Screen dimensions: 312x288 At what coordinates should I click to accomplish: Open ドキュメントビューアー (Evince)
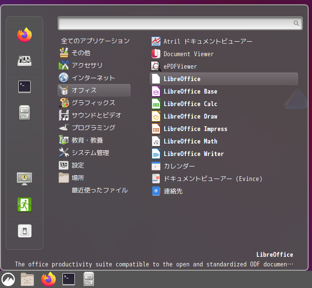(224, 179)
